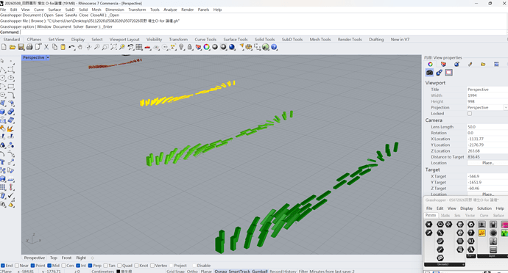This screenshot has height=273, width=508.
Task: Open the Surface menu
Action: [x=54, y=10]
